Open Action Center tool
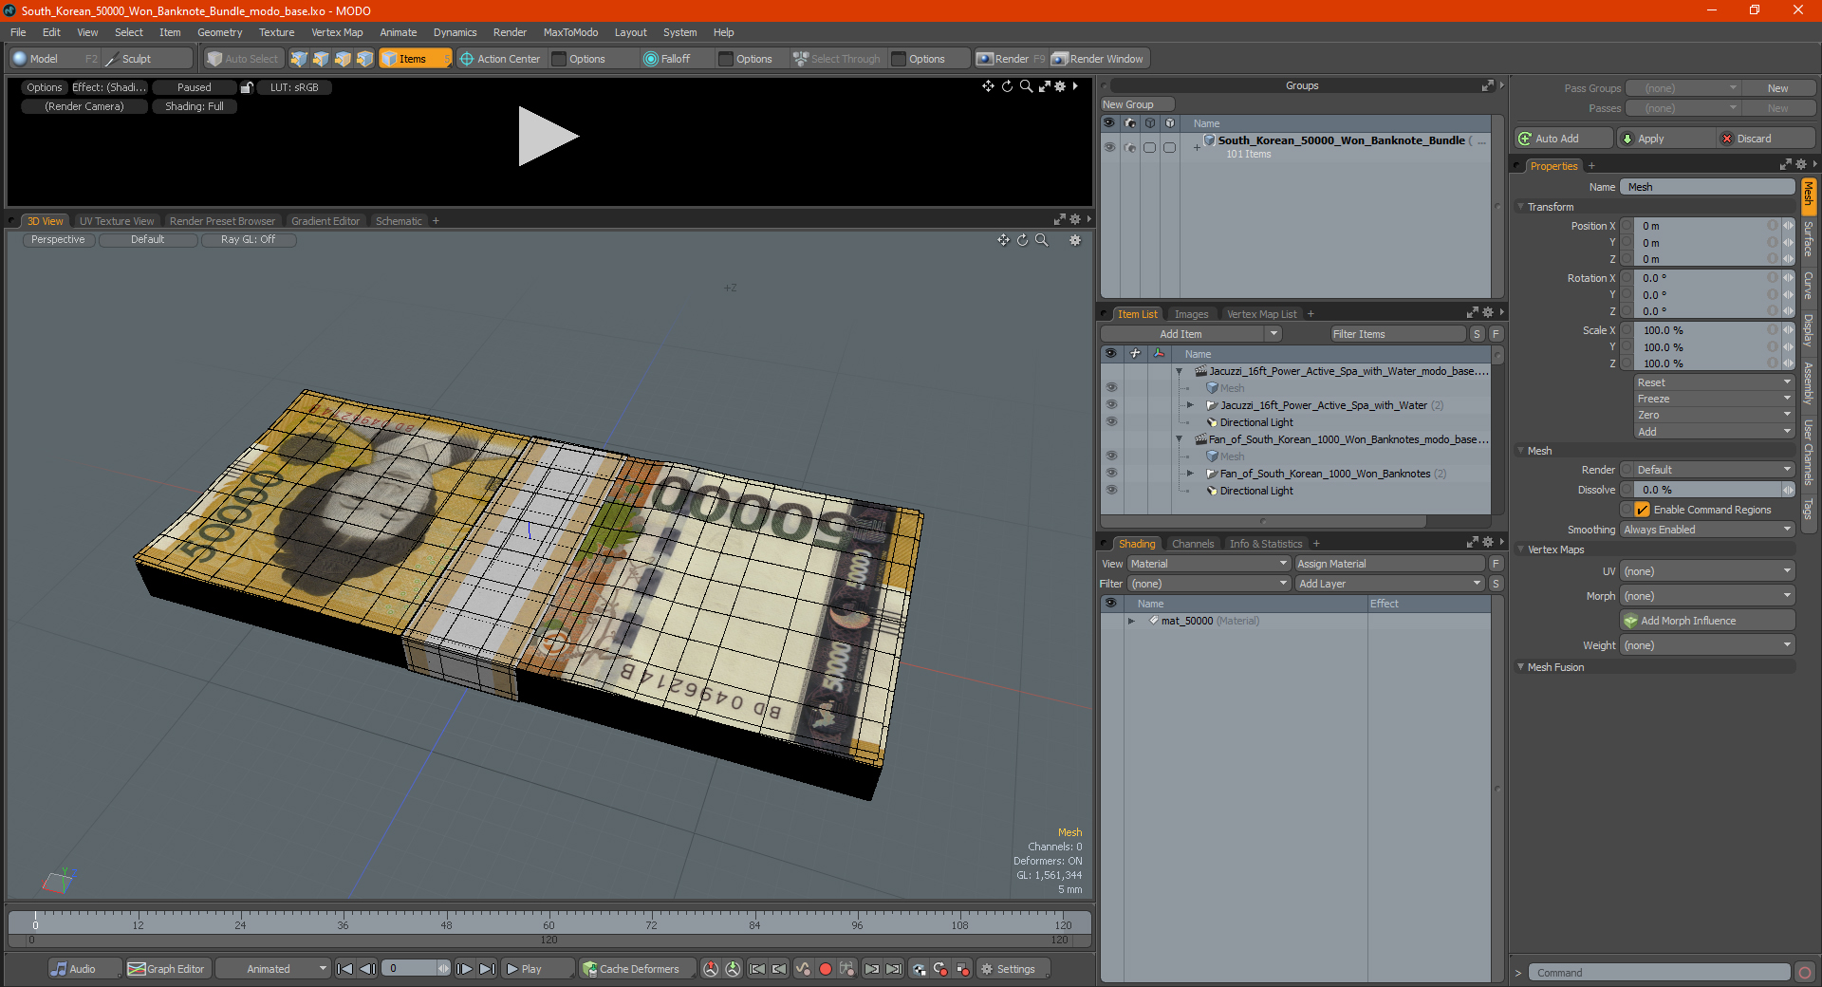Screen dimensions: 1822x987 [500, 59]
